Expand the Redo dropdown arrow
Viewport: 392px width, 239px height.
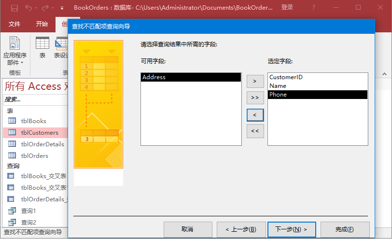pyautogui.click(x=53, y=8)
